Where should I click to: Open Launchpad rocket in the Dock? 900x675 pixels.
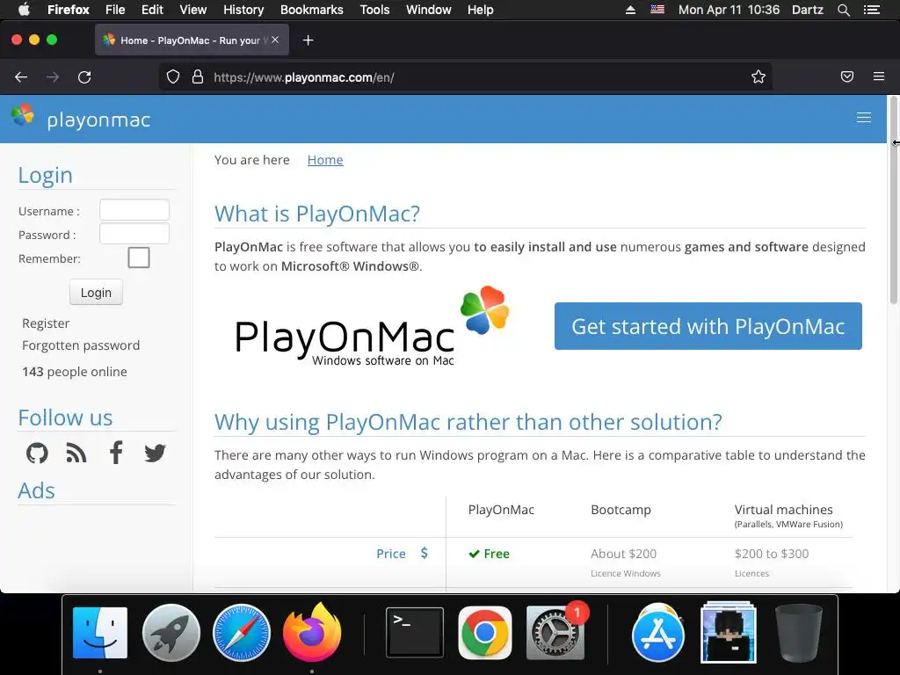click(x=171, y=633)
